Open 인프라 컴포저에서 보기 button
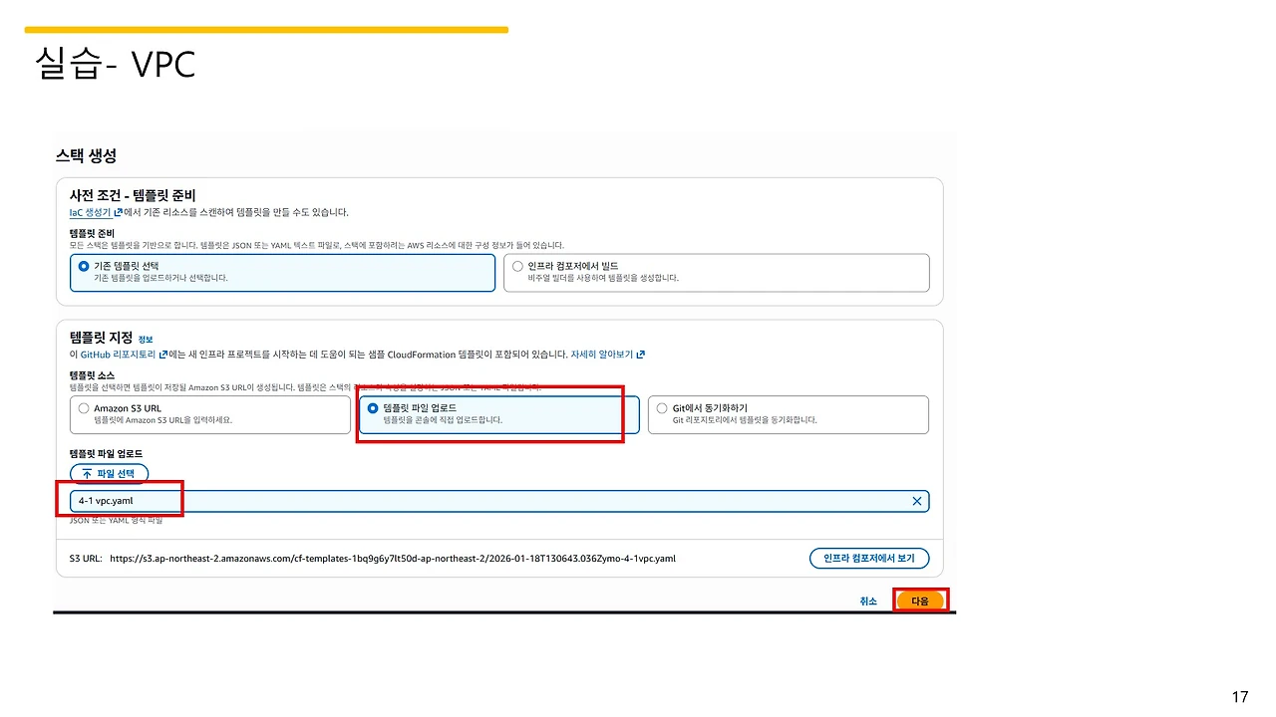The width and height of the screenshot is (1276, 717). pos(869,558)
